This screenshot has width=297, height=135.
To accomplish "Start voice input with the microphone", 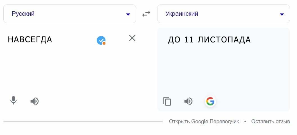I will coord(13,100).
